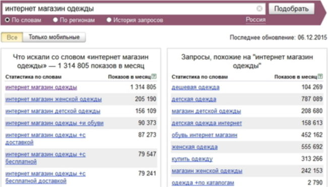Click the 'Что искали со словом' heading
This screenshot has height=187, width=328.
[81, 61]
